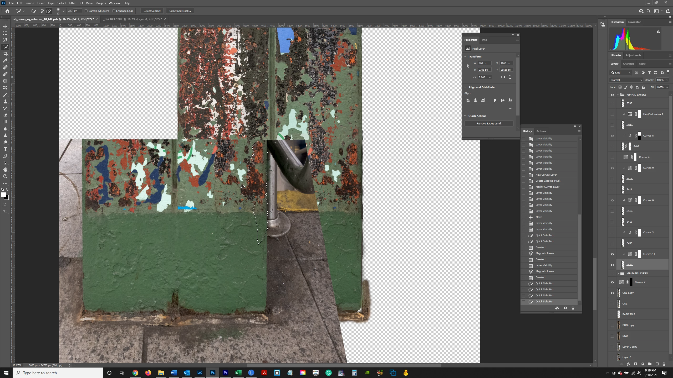Switch to the Channels tab
673x378 pixels.
628,64
